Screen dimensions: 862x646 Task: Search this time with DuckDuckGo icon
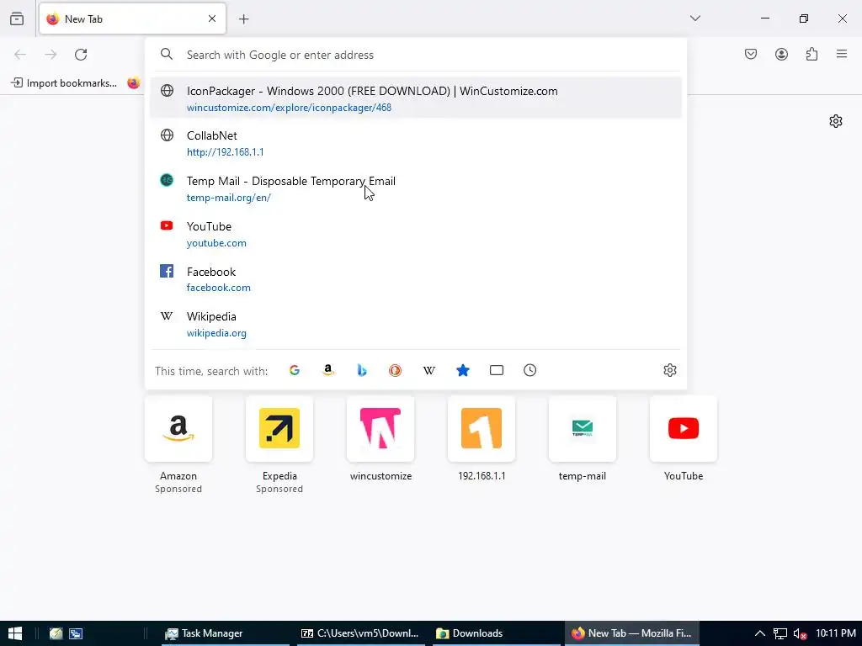396,370
